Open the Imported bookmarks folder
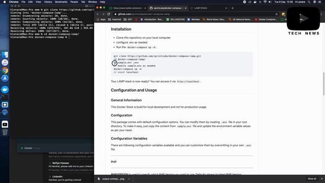The height and width of the screenshot is (183, 325). tap(114, 19)
